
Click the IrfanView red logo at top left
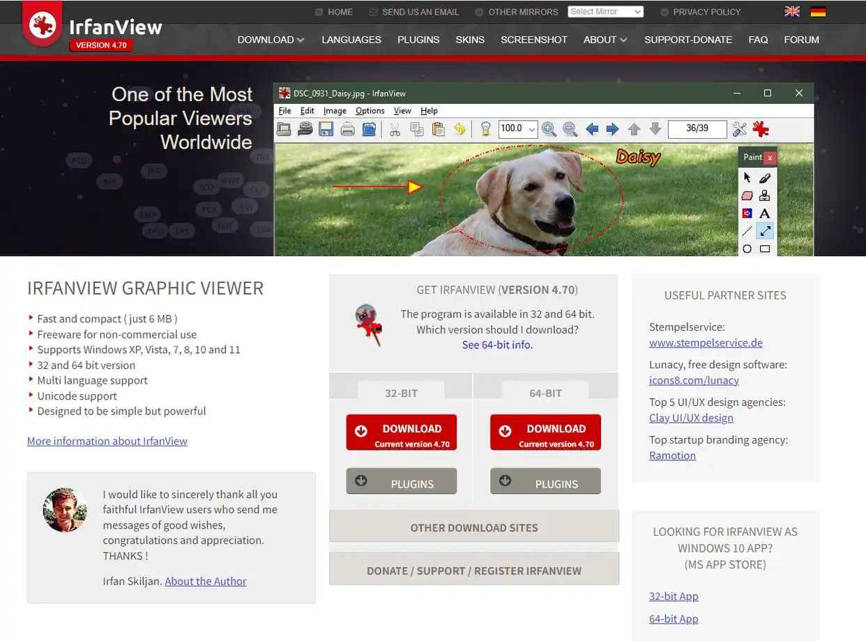43,25
